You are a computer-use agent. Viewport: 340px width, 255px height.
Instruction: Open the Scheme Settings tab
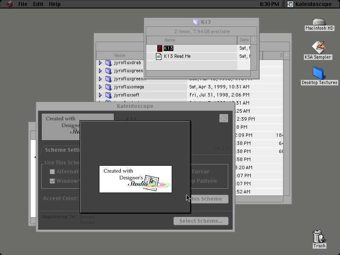tap(62, 150)
